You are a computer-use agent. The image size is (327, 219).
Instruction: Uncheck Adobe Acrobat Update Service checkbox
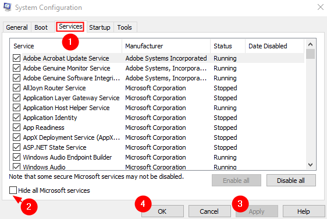click(x=16, y=58)
